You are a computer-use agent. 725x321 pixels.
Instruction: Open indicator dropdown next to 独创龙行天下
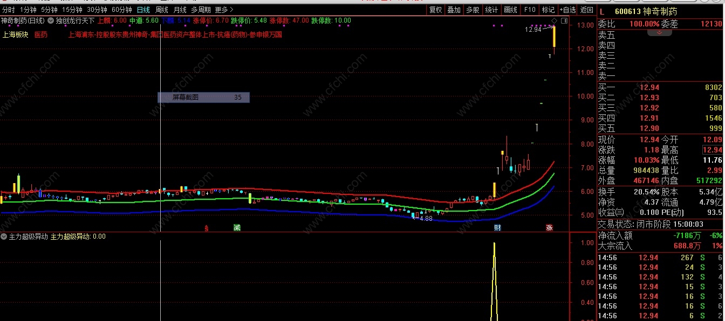click(51, 20)
